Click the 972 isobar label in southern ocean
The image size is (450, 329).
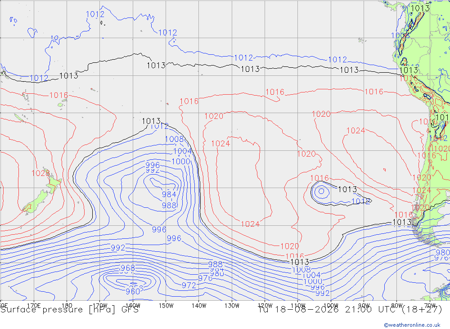189,285
